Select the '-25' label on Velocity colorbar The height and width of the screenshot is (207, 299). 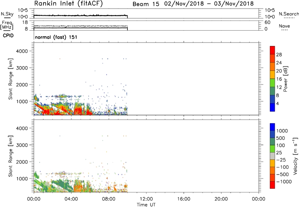[x=281, y=160]
